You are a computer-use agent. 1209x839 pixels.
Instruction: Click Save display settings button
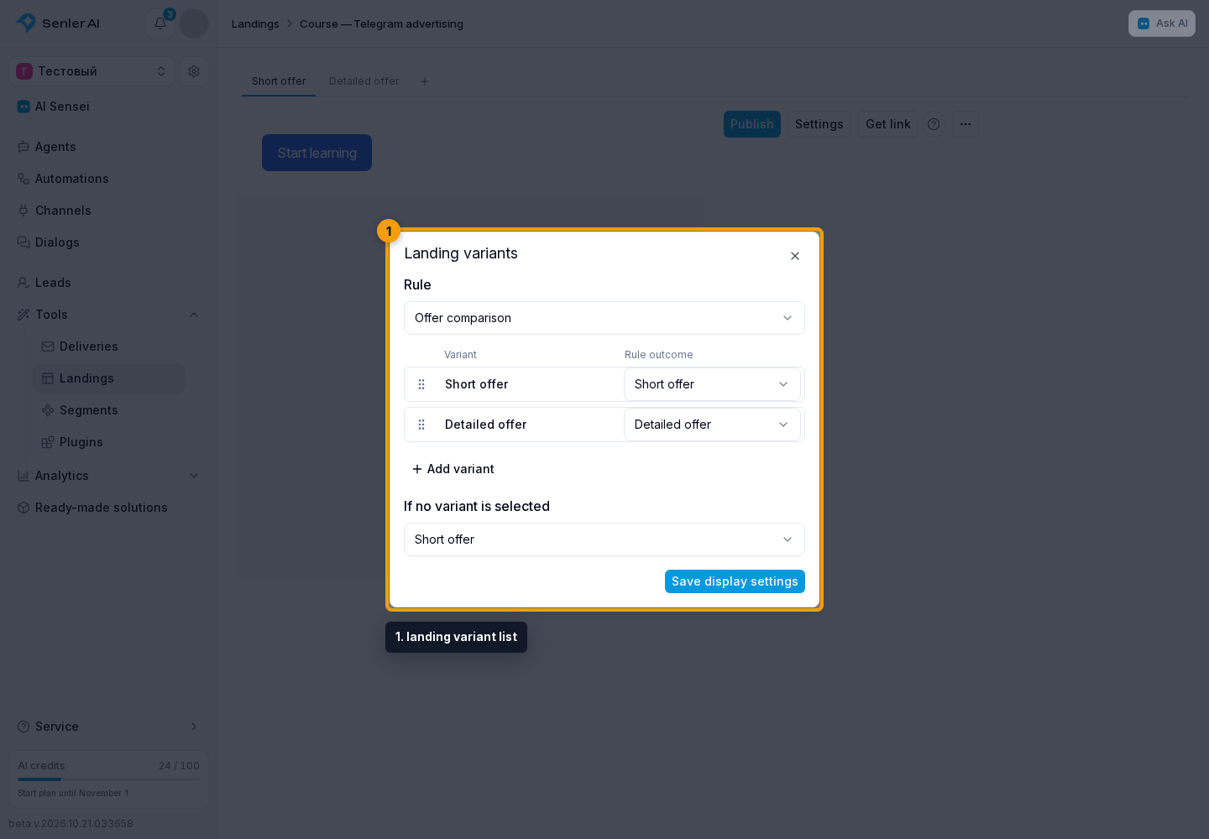(735, 581)
